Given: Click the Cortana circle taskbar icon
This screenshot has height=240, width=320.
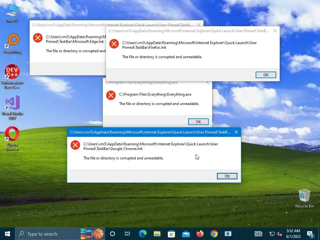Looking at the screenshot, I should click(x=112, y=234).
